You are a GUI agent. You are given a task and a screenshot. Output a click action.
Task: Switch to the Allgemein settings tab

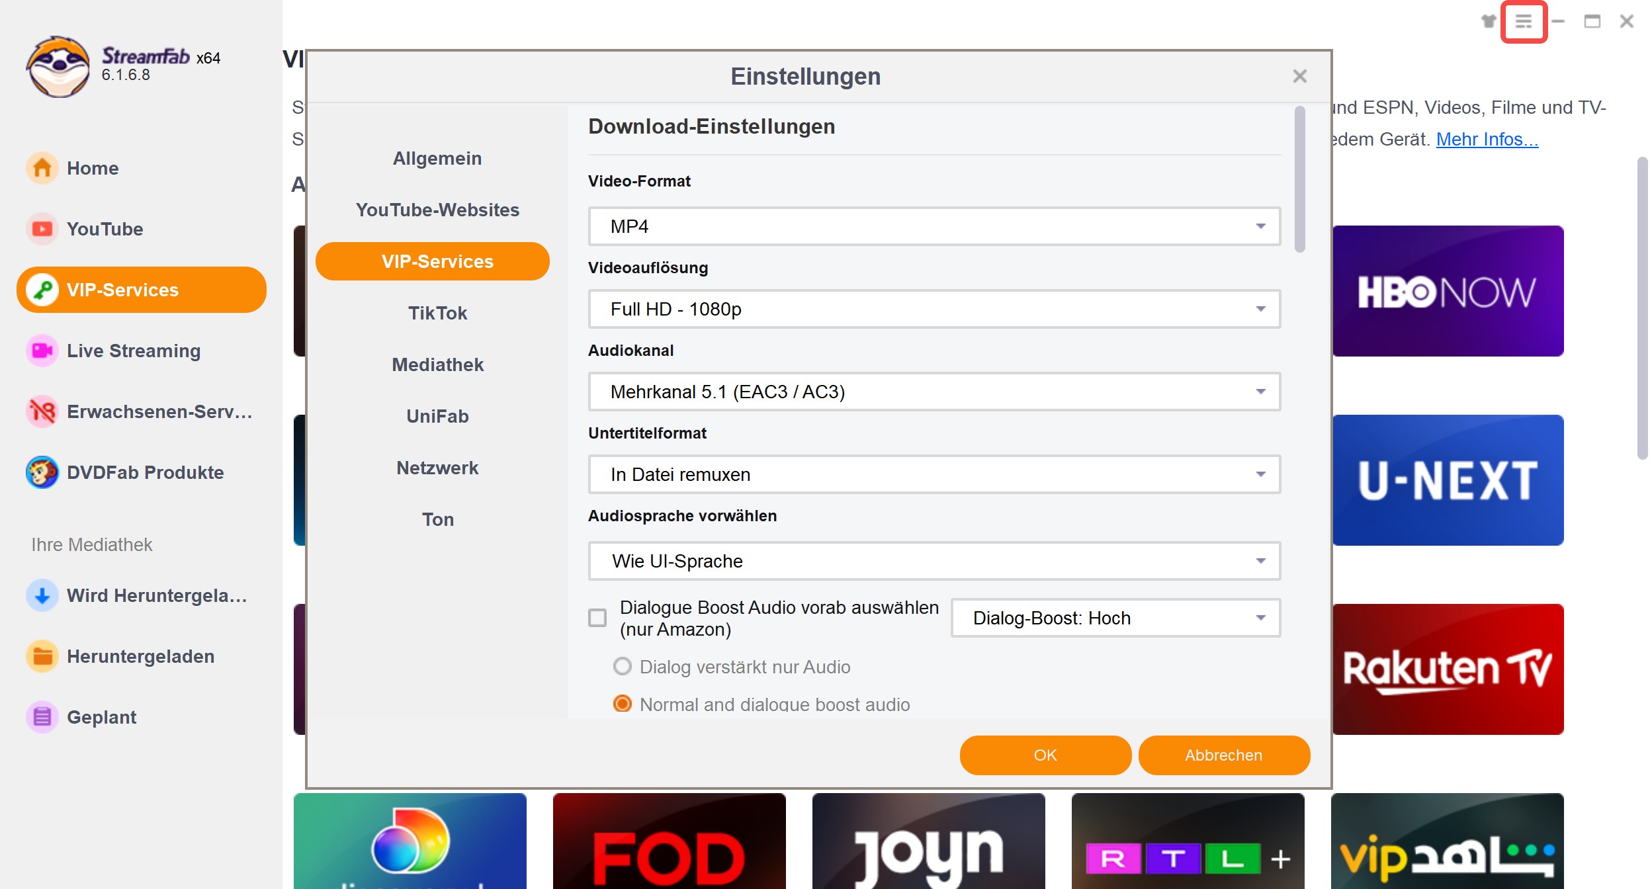tap(437, 157)
